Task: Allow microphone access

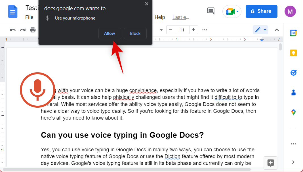Action: [110, 33]
